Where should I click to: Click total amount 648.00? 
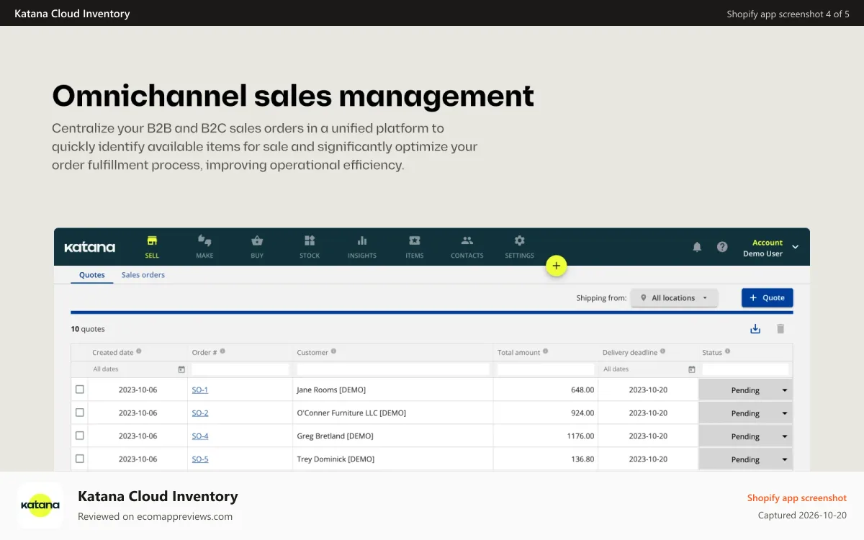click(582, 390)
